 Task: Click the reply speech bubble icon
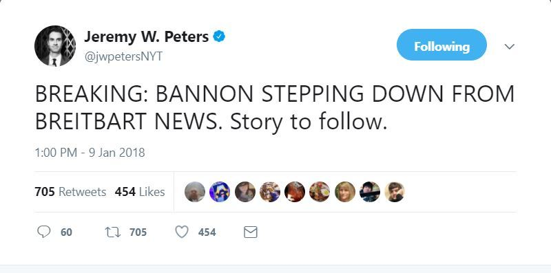tap(43, 232)
